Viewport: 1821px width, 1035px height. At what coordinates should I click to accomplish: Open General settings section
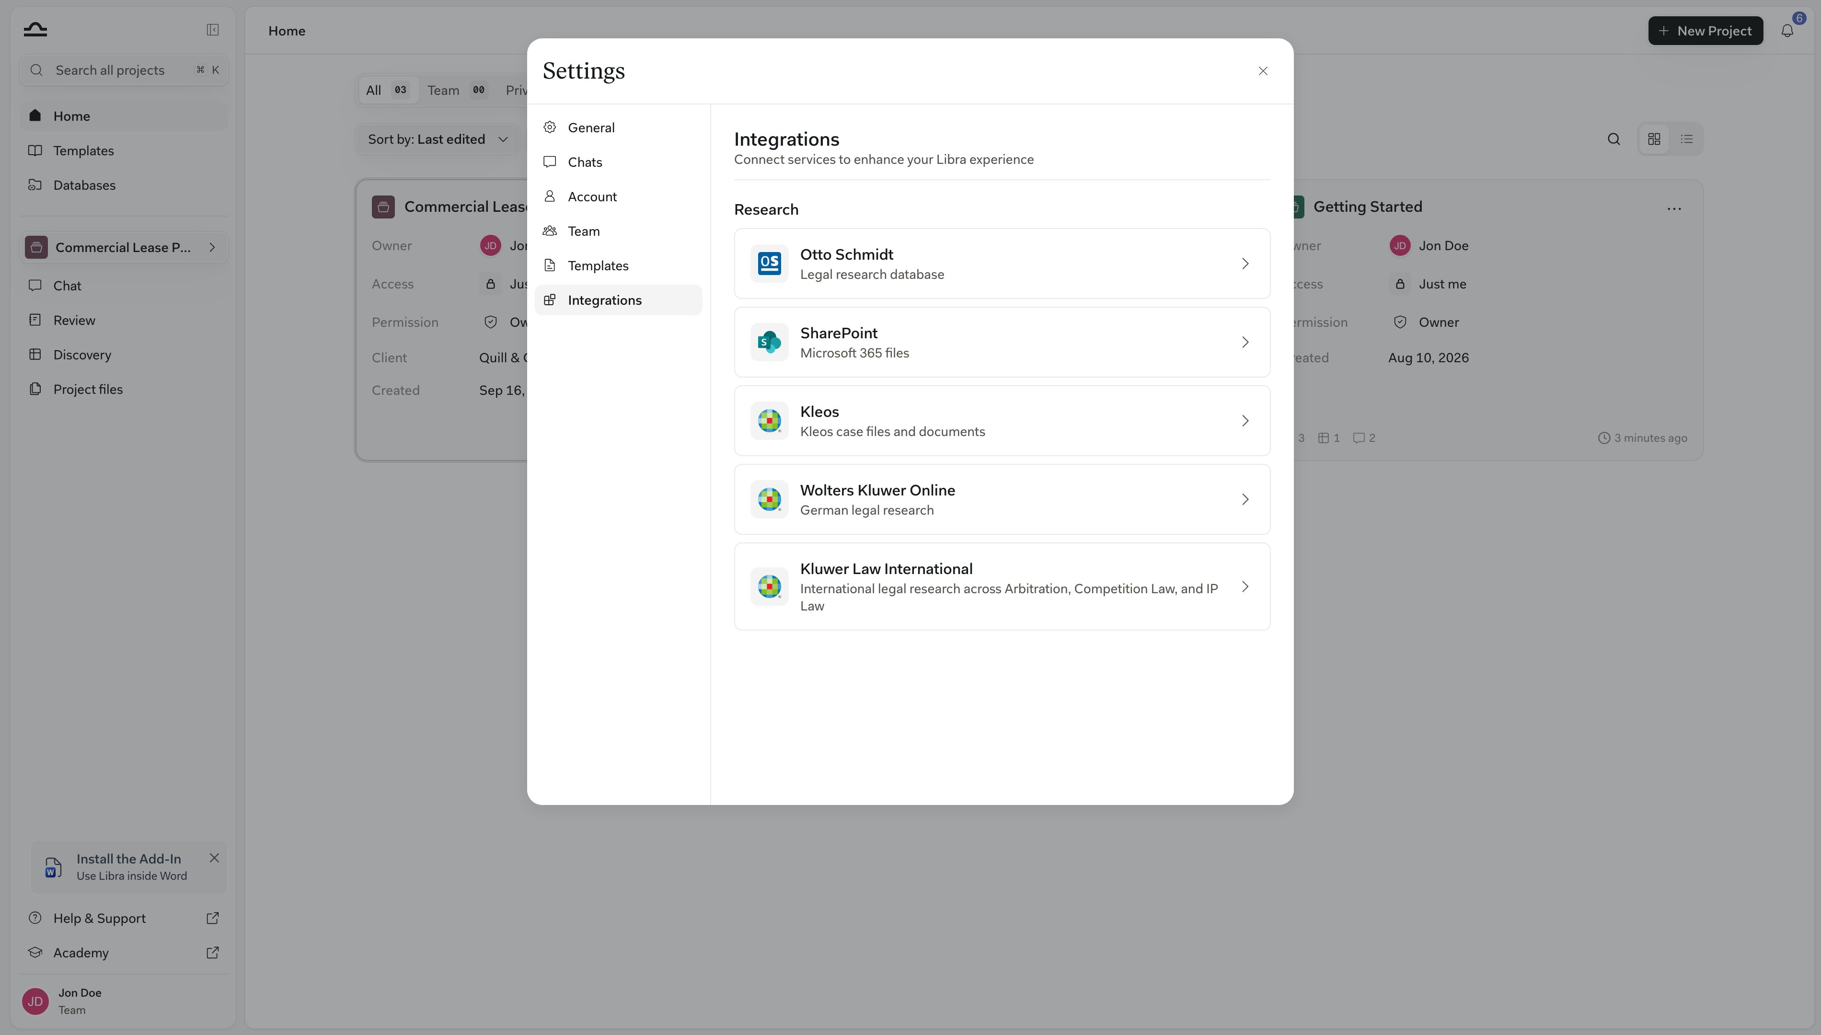618,127
